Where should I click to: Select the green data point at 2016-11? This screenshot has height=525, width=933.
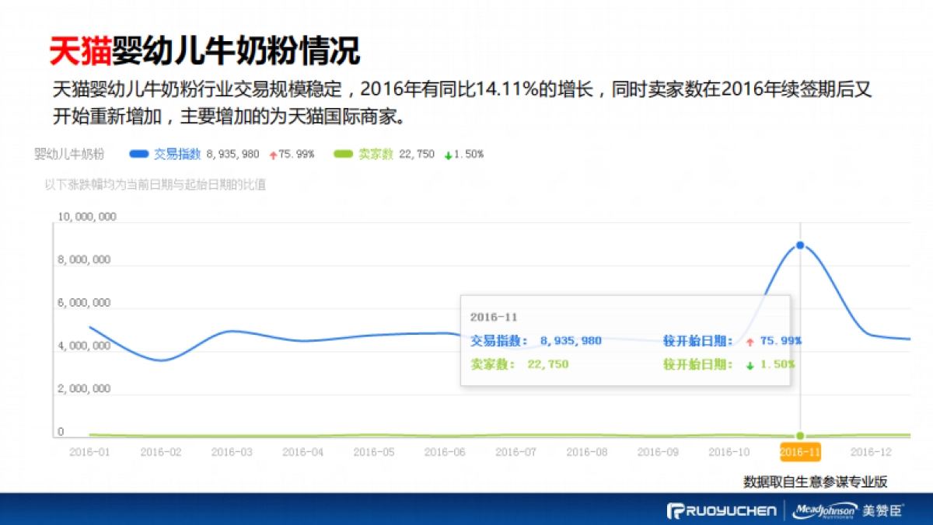point(800,436)
